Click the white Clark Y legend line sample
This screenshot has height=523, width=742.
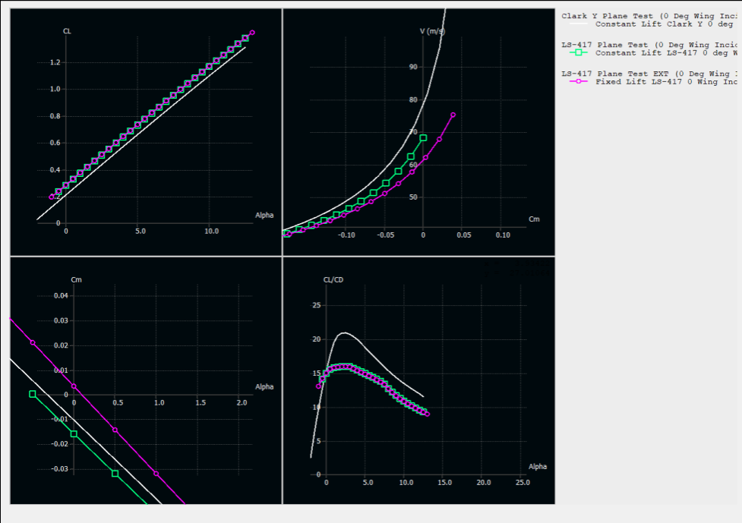(578, 24)
